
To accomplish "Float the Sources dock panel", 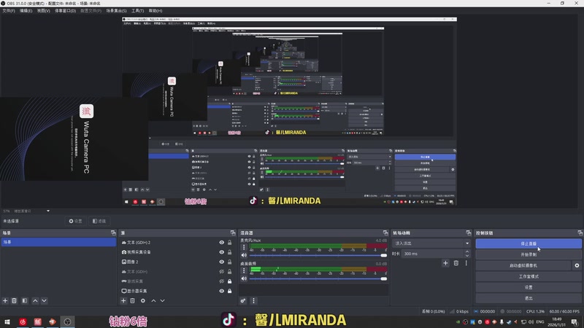I will point(233,233).
